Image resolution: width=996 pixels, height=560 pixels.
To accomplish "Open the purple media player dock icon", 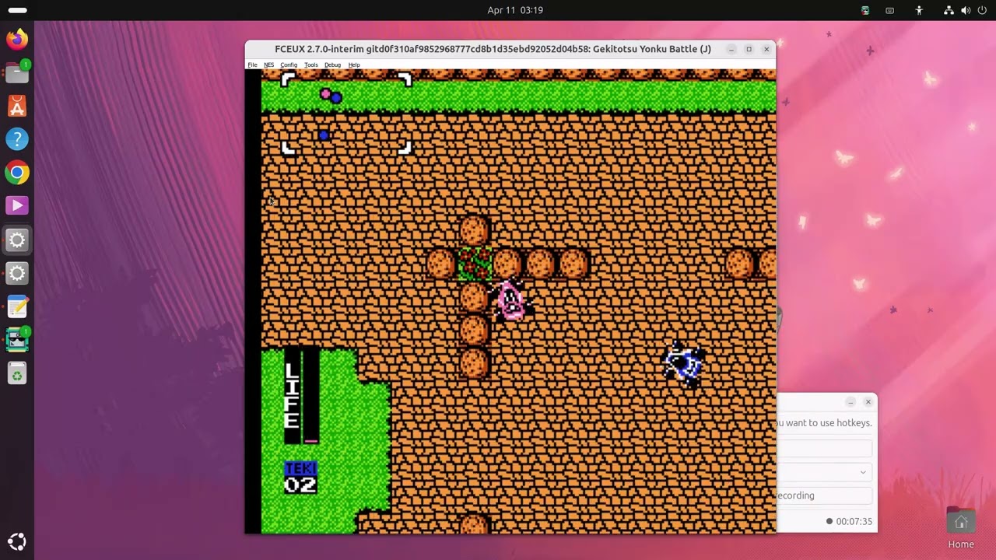I will click(17, 206).
